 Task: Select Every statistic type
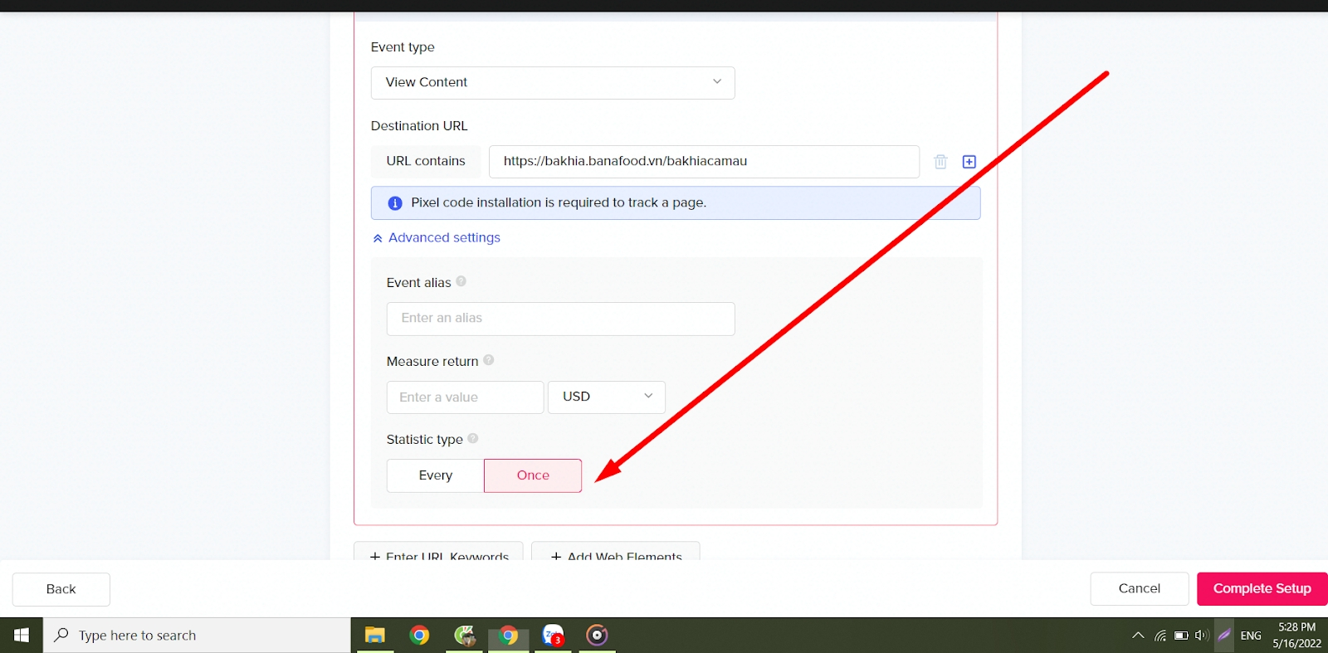[436, 475]
